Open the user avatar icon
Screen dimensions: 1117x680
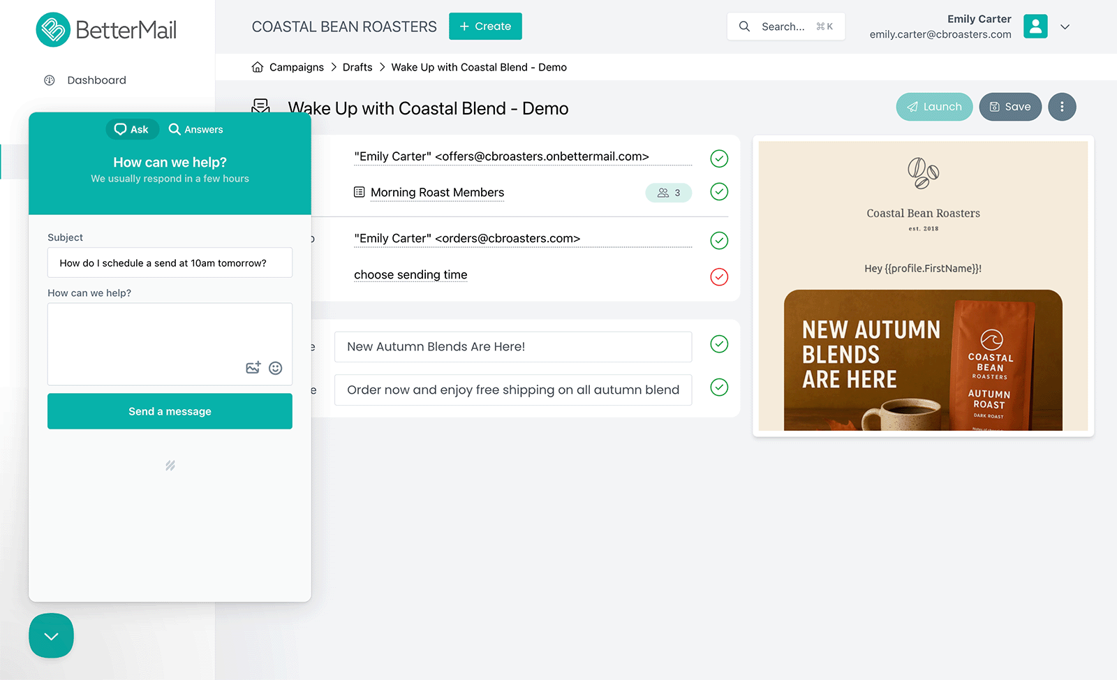coord(1035,27)
